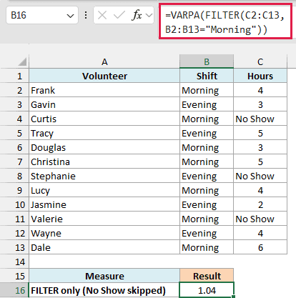
Task: Click the Volunteer header cell
Action: pyautogui.click(x=104, y=76)
